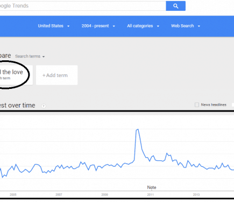Click the blue search magnifier button

[x=175, y=6]
